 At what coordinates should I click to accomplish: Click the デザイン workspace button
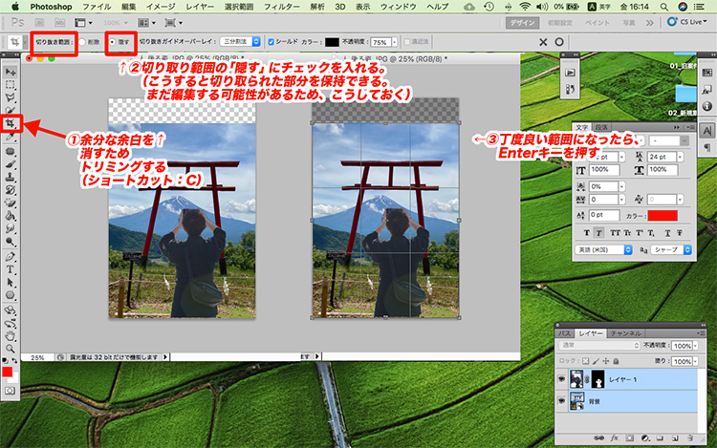click(x=523, y=22)
